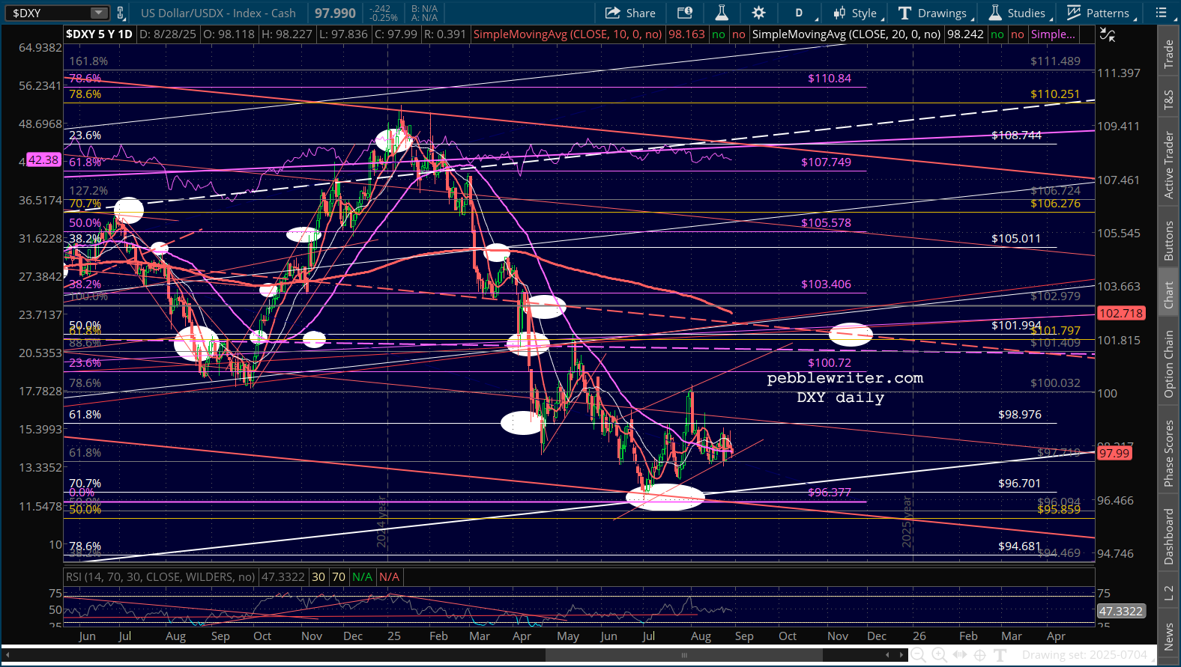Viewport: 1181px width, 667px height.
Task: Click the expand horizontal arrows icon
Action: point(959,655)
